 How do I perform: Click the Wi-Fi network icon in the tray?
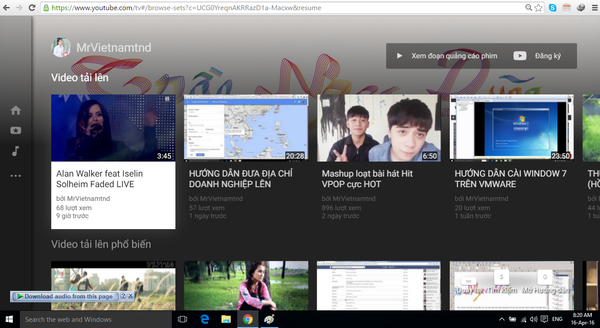tap(524, 319)
